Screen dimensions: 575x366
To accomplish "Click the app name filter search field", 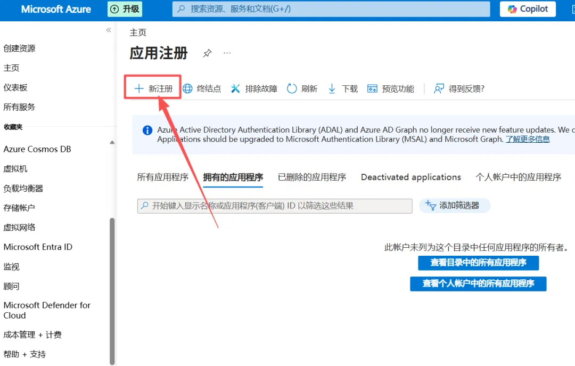I will click(275, 206).
